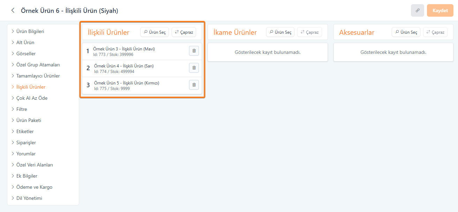Screen dimensions: 458x212
Task: Go to Tamamlayıcı Ürünler in sidebar
Action: 38,76
